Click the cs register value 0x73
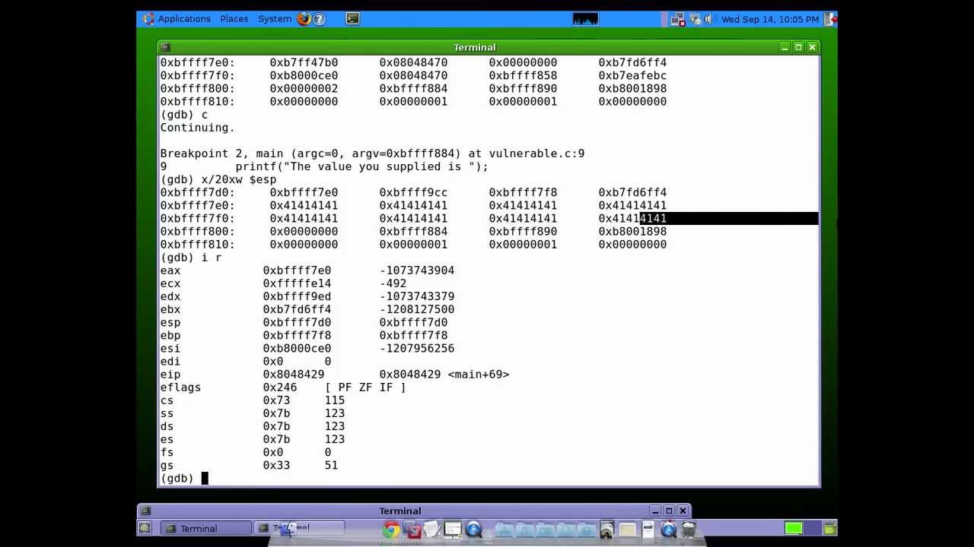Image resolution: width=974 pixels, height=547 pixels. (276, 400)
